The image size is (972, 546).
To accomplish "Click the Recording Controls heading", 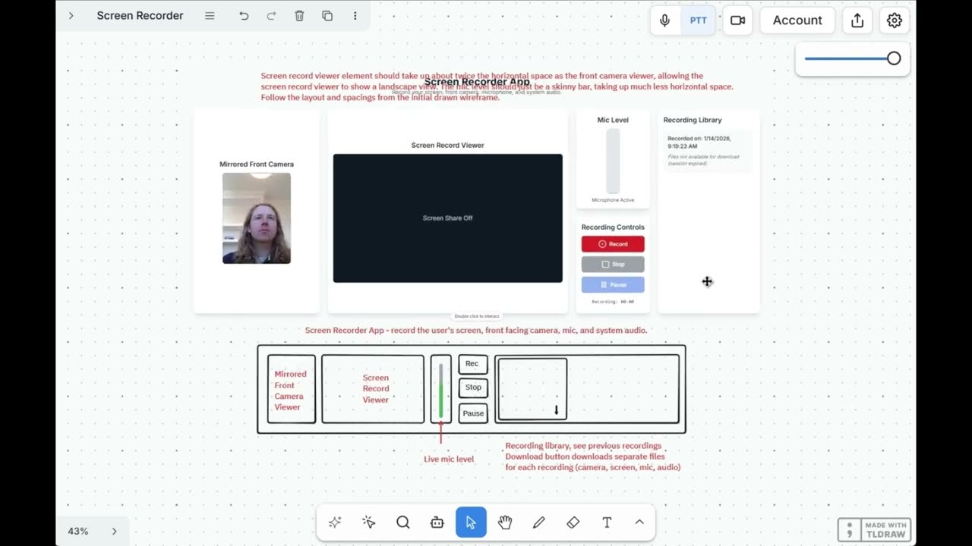I will point(613,227).
